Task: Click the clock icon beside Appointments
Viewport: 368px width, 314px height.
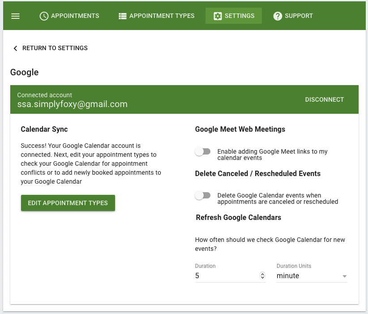Action: click(x=44, y=16)
